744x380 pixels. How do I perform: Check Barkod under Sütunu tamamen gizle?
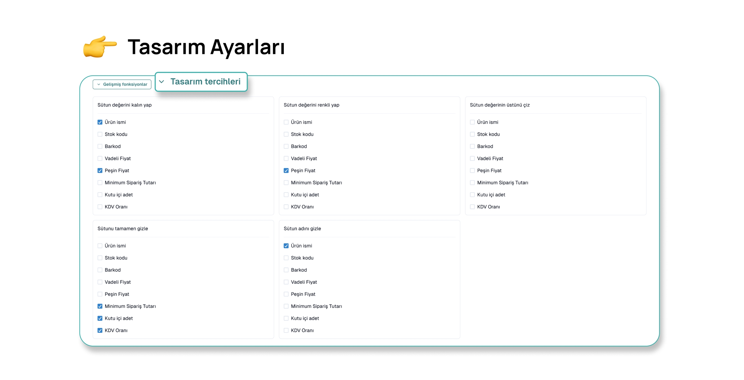pos(100,270)
